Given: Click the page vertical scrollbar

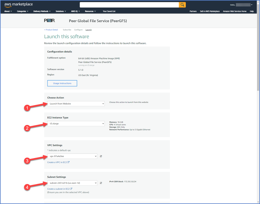Looking at the screenshot, I should [258, 53].
